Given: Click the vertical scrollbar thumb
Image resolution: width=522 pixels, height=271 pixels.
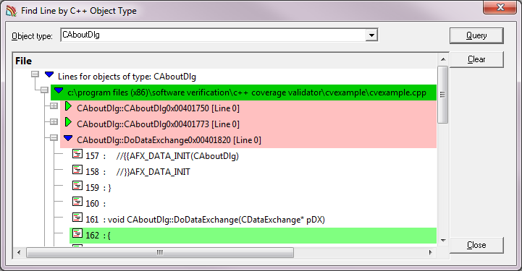Looking at the screenshot, I should tap(443, 95).
